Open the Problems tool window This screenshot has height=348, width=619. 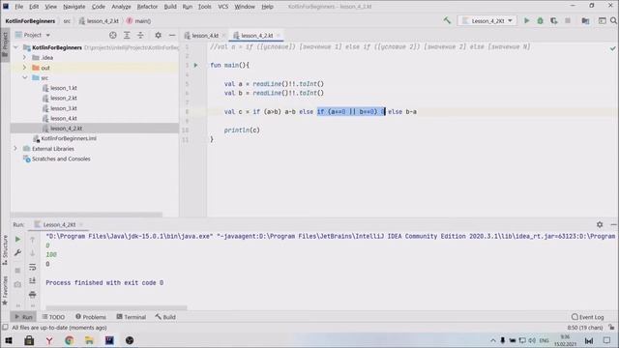91,317
